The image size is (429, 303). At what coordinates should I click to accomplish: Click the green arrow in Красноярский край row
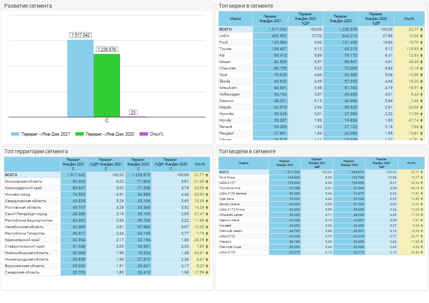click(207, 240)
